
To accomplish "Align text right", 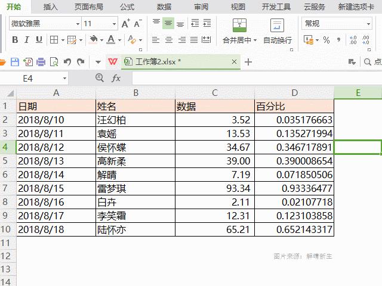I will (x=181, y=40).
